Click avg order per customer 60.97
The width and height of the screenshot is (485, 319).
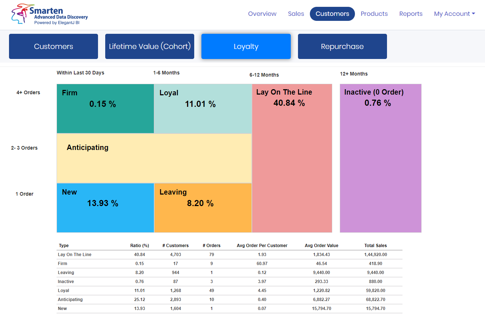pyautogui.click(x=262, y=264)
